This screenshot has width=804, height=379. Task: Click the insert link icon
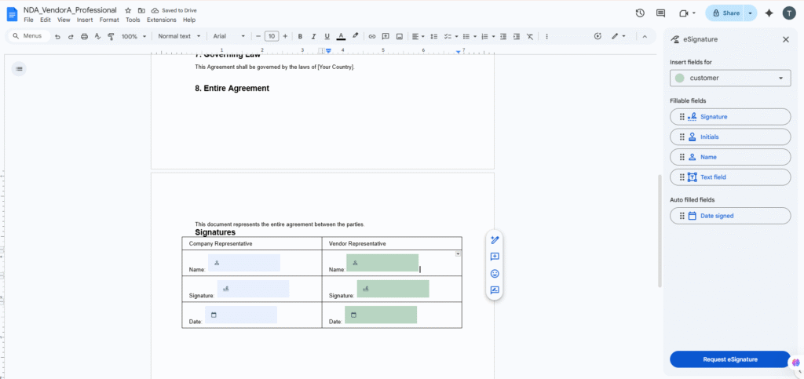(x=372, y=36)
